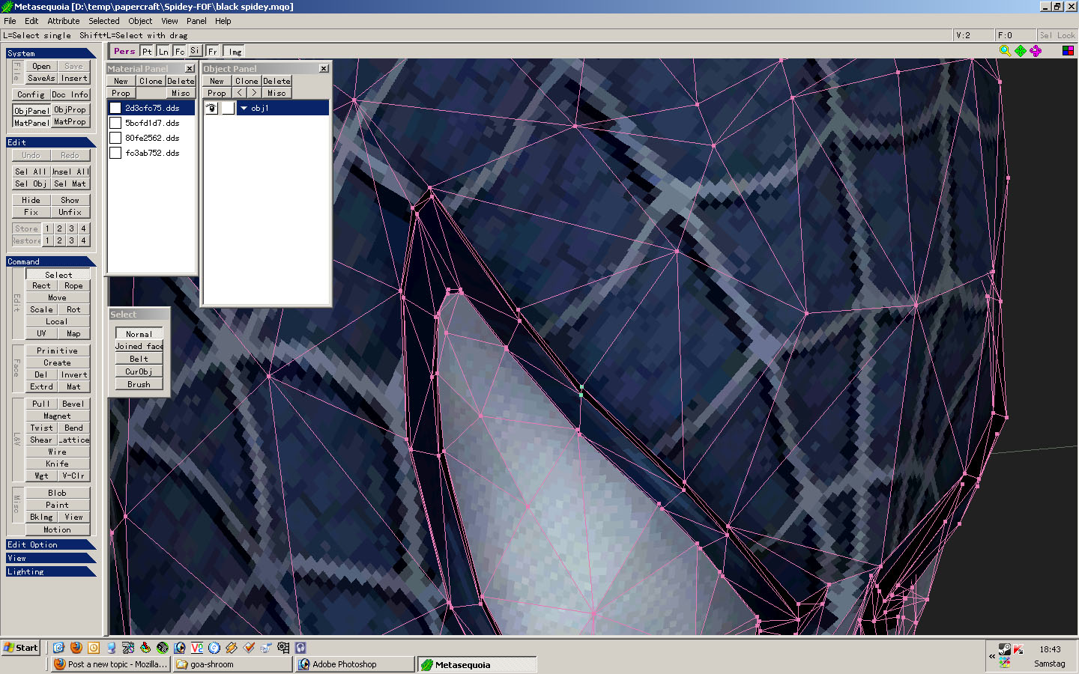Image resolution: width=1079 pixels, height=674 pixels.
Task: Click Store slot 3
Action: pyautogui.click(x=71, y=228)
